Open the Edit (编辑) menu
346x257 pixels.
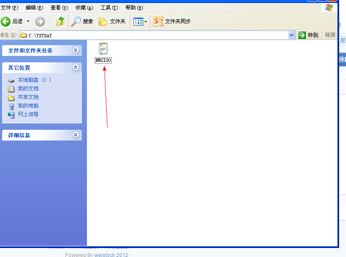click(x=34, y=8)
